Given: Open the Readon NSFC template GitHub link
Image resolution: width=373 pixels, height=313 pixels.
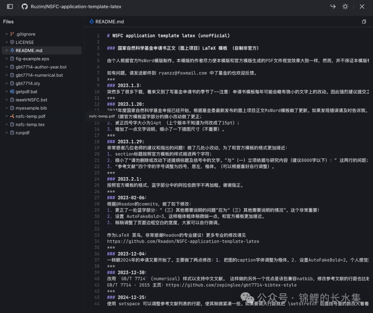Looking at the screenshot, I should tap(183, 241).
